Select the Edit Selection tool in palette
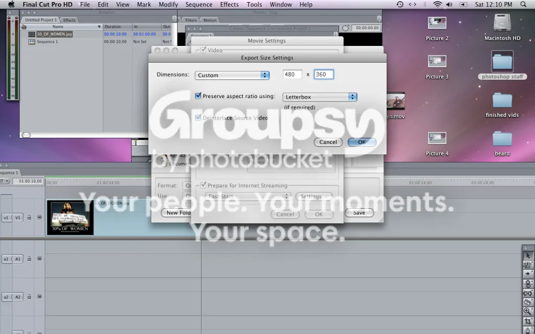 528,265
